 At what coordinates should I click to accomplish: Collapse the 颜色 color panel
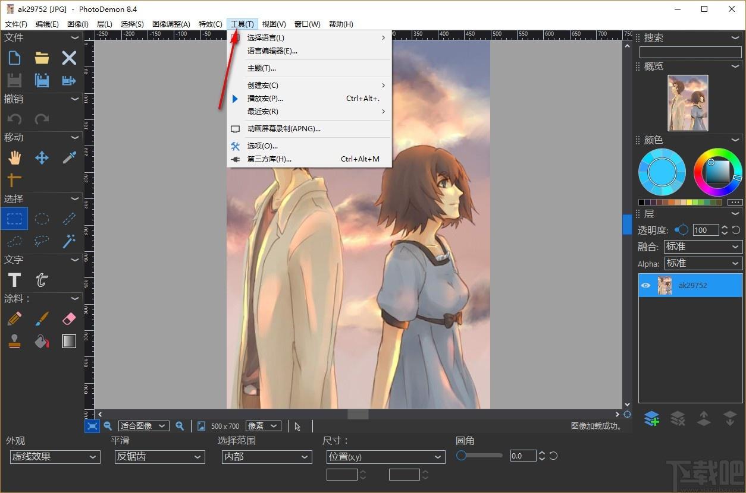(x=736, y=140)
